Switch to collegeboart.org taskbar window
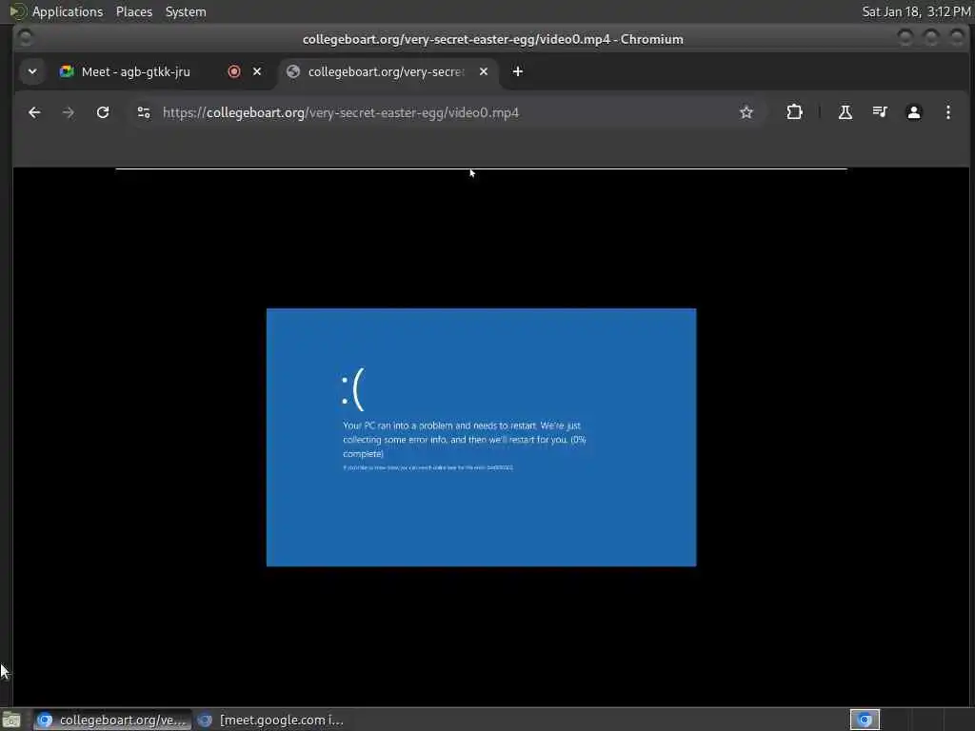975x731 pixels. (112, 720)
